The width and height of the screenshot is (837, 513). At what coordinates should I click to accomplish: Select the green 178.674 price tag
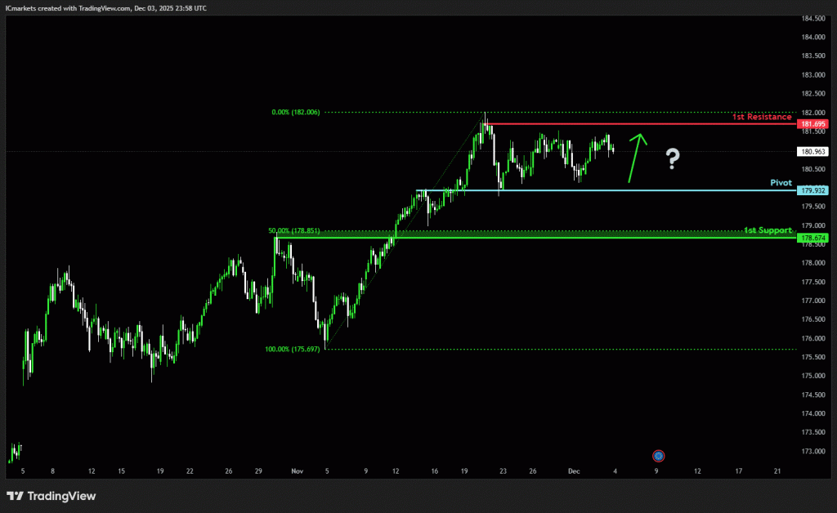(813, 238)
